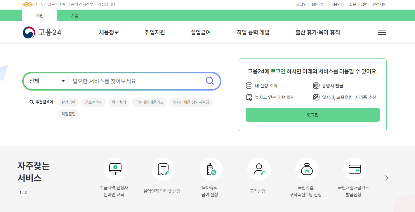
Task: Select the 실업급여 recommended keyword chip
Action: click(68, 102)
